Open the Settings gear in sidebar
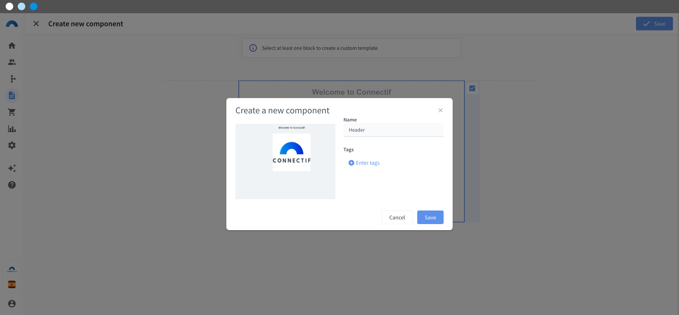 [12, 145]
